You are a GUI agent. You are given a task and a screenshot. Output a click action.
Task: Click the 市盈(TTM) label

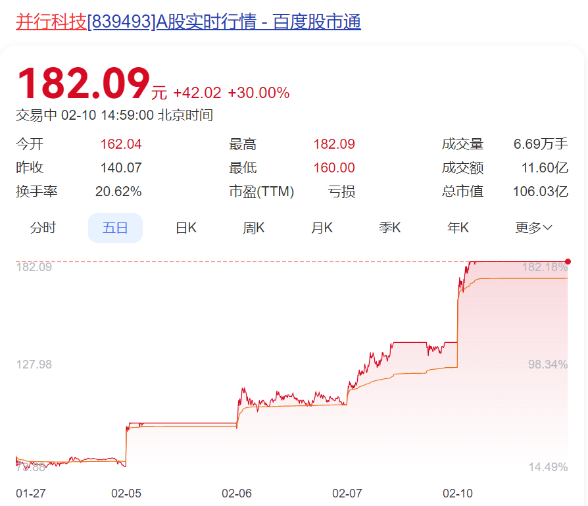click(x=261, y=191)
